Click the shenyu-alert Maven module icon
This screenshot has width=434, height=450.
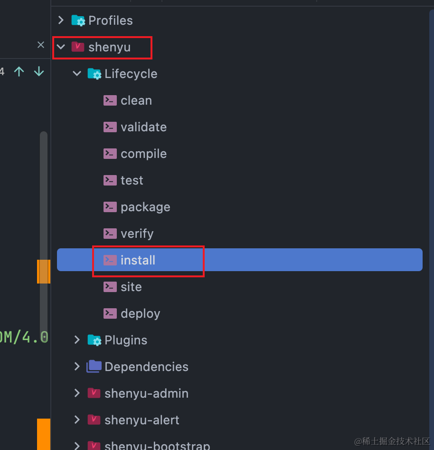[94, 420]
